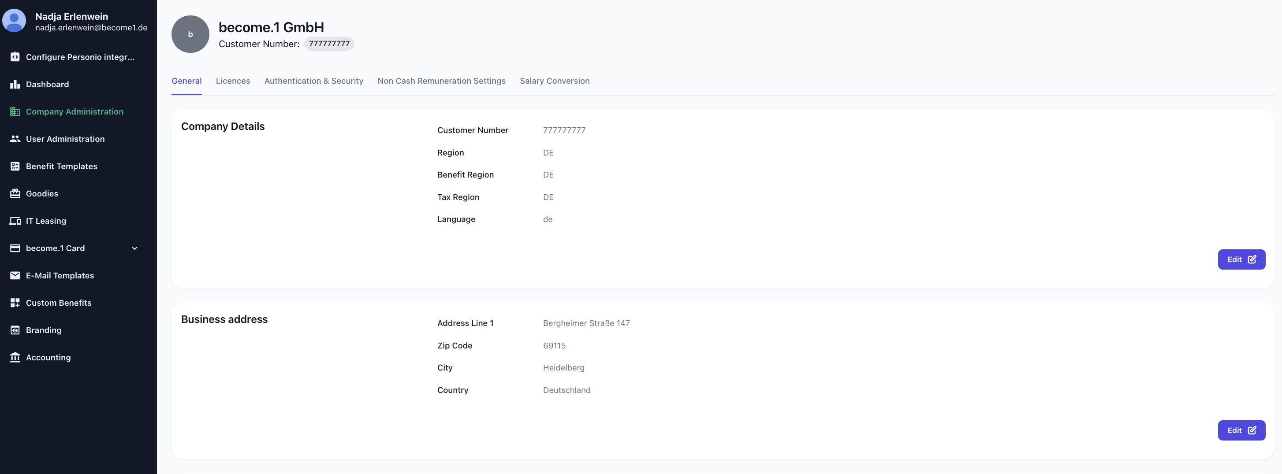
Task: Click the Benefit Region field label
Action: coord(466,174)
